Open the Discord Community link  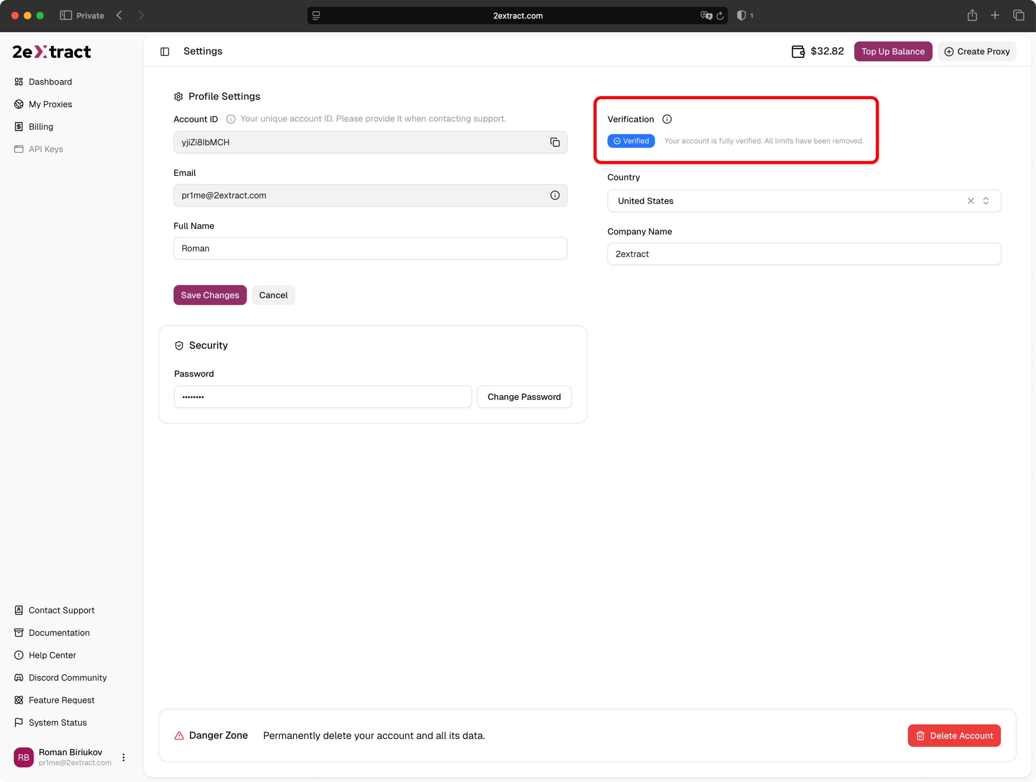pyautogui.click(x=68, y=677)
